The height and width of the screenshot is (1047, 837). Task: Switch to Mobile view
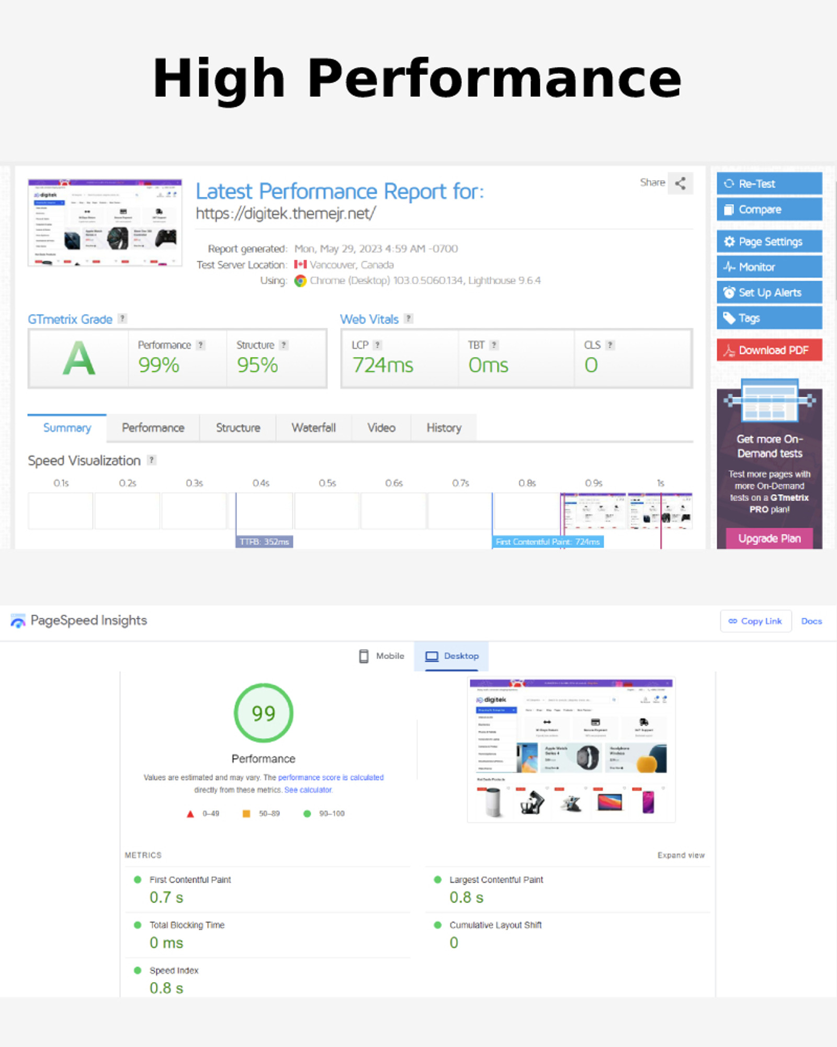(x=381, y=655)
